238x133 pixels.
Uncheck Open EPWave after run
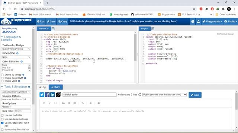point(2,123)
